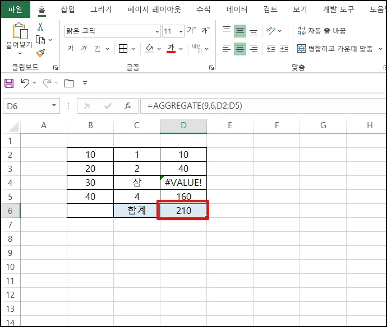Expand the fill color dropdown arrow
Screen dimensions: 387x327
coord(159,49)
